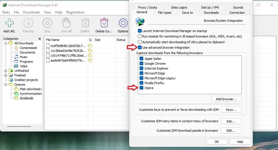Viewport: 278px width, 150px height.
Task: Switch to the File types tab
Action: (164, 13)
